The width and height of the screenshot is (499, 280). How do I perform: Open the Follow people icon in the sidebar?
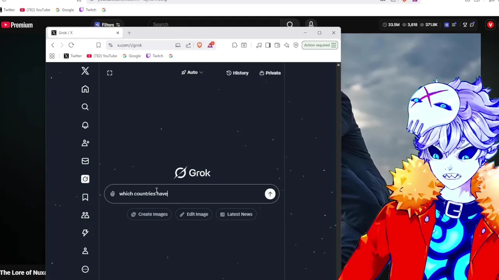click(85, 143)
